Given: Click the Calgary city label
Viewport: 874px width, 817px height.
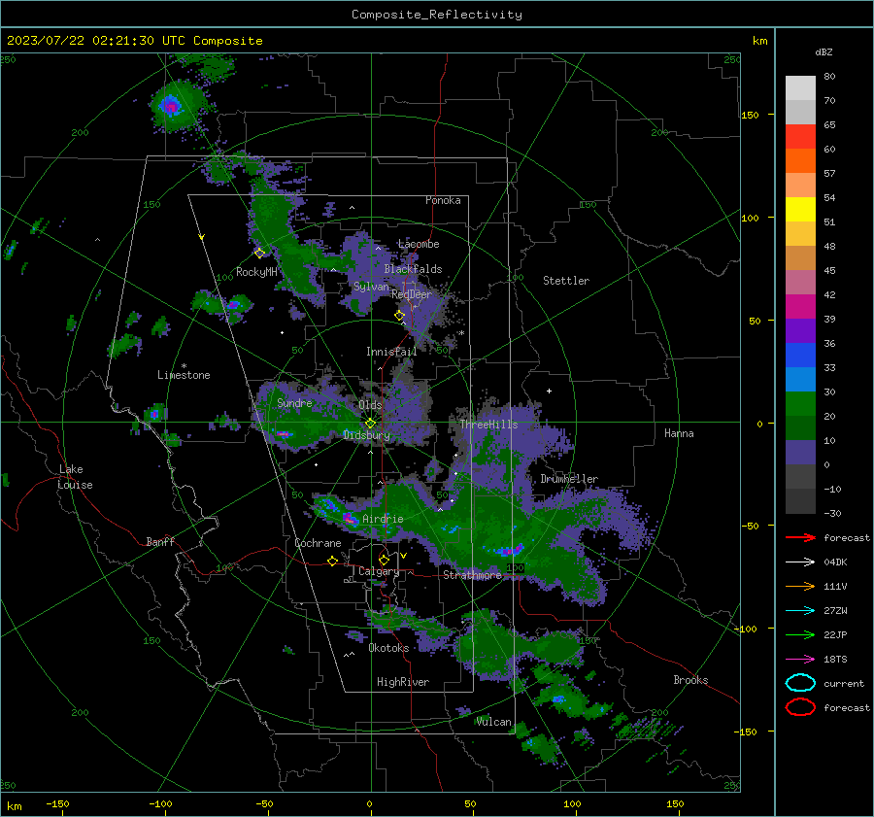Looking at the screenshot, I should pos(379,571).
